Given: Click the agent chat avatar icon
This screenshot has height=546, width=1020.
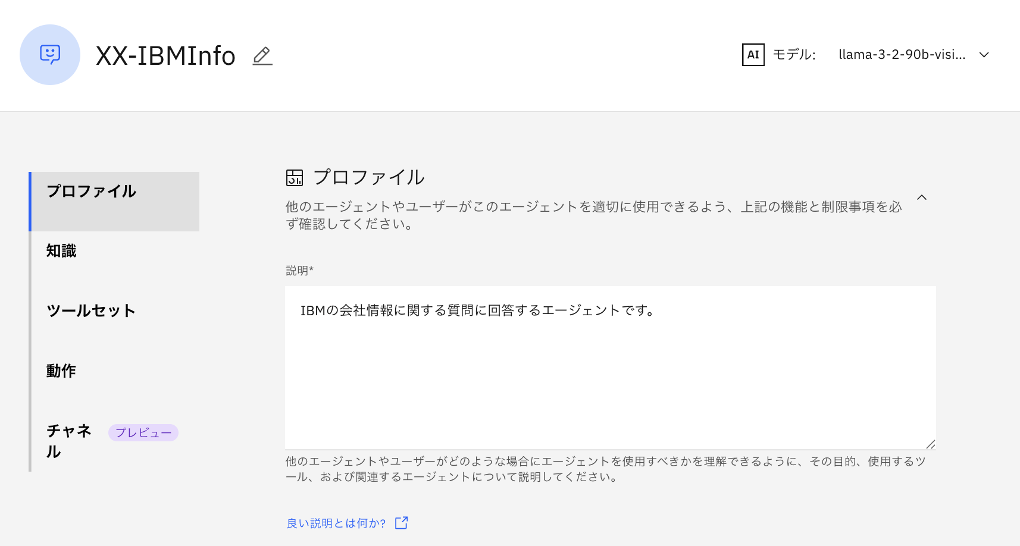Looking at the screenshot, I should coord(50,55).
